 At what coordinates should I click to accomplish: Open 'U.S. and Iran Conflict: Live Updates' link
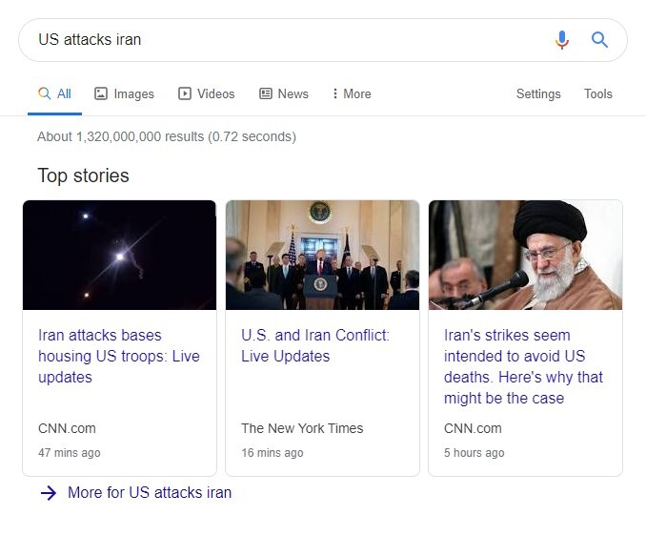[x=315, y=345]
